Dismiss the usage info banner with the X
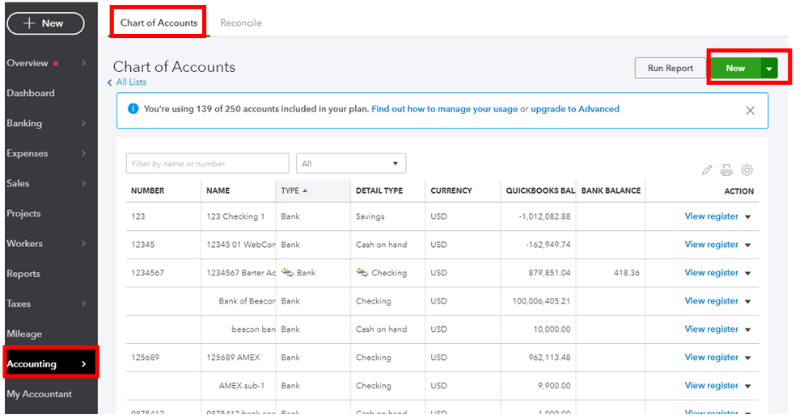Screen dimensions: 808x419 click(750, 111)
